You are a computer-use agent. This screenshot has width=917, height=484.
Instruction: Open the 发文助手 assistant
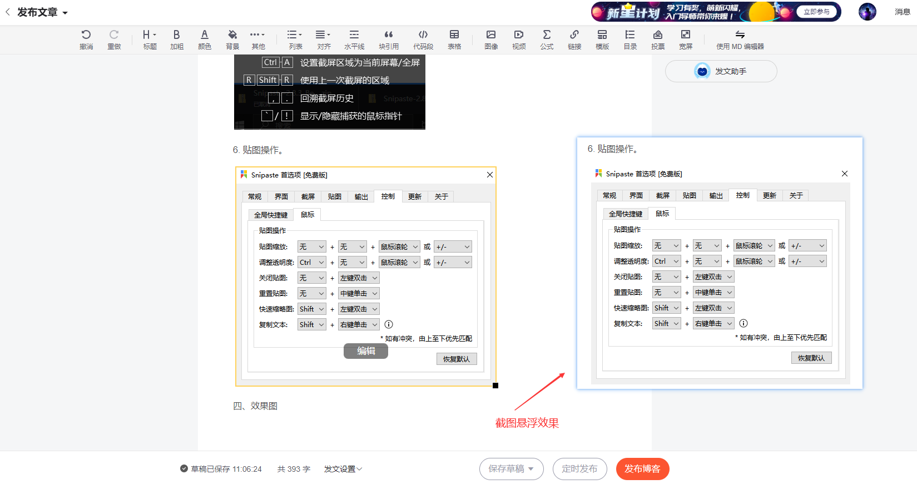click(721, 71)
